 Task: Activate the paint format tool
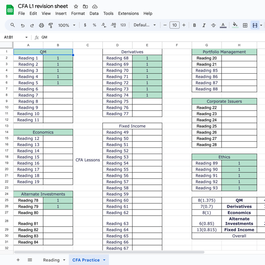(x=51, y=25)
